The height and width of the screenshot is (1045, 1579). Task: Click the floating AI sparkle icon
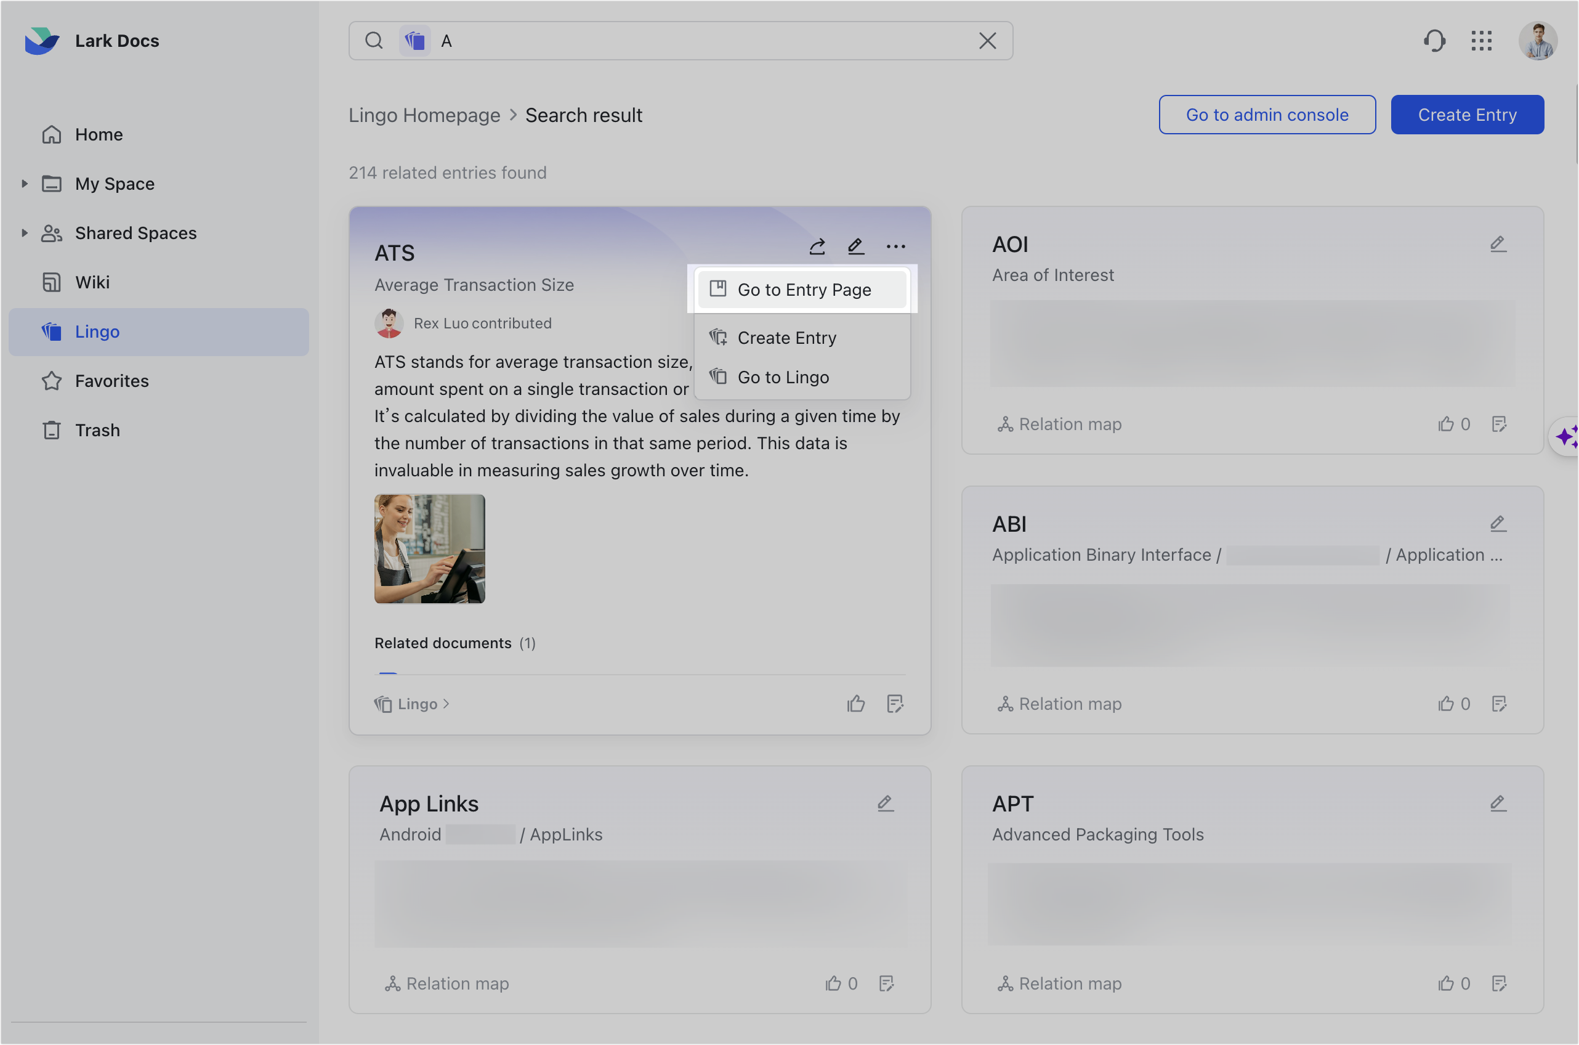click(1565, 437)
